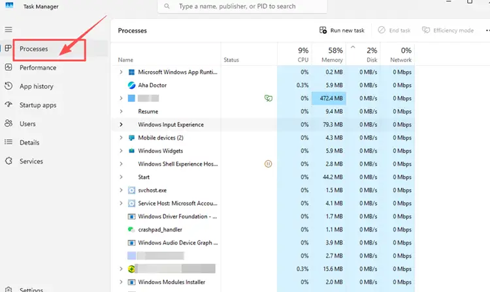Click the suspended pause status icon
The height and width of the screenshot is (292, 490).
(x=268, y=164)
